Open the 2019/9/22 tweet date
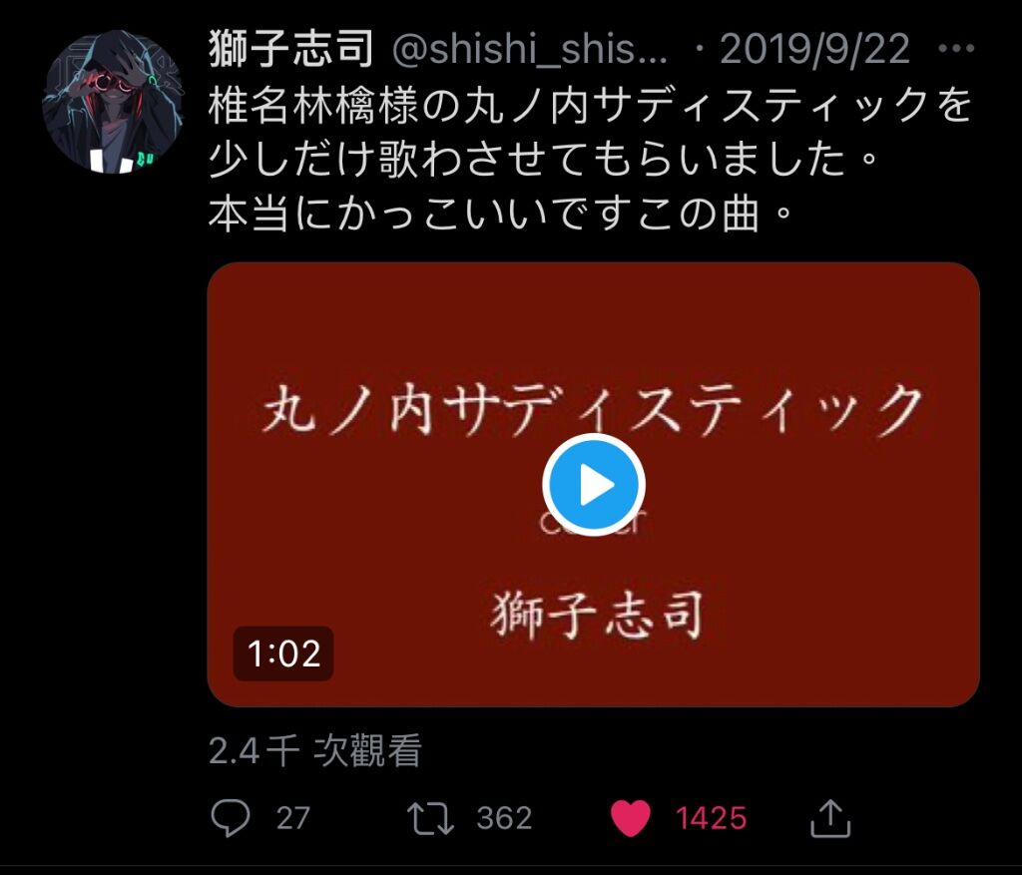The height and width of the screenshot is (875, 1022). pos(814,49)
